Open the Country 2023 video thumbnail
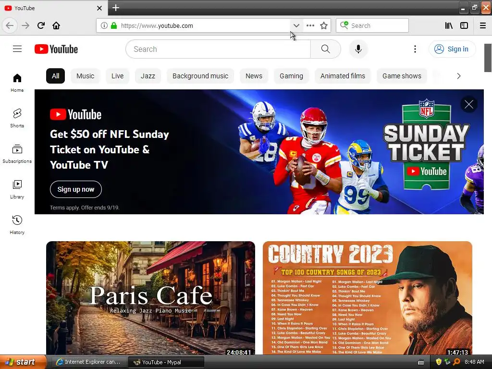 tap(368, 298)
